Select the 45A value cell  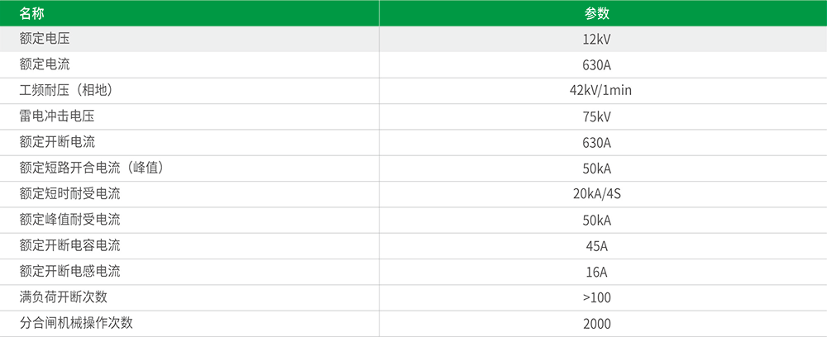click(596, 246)
